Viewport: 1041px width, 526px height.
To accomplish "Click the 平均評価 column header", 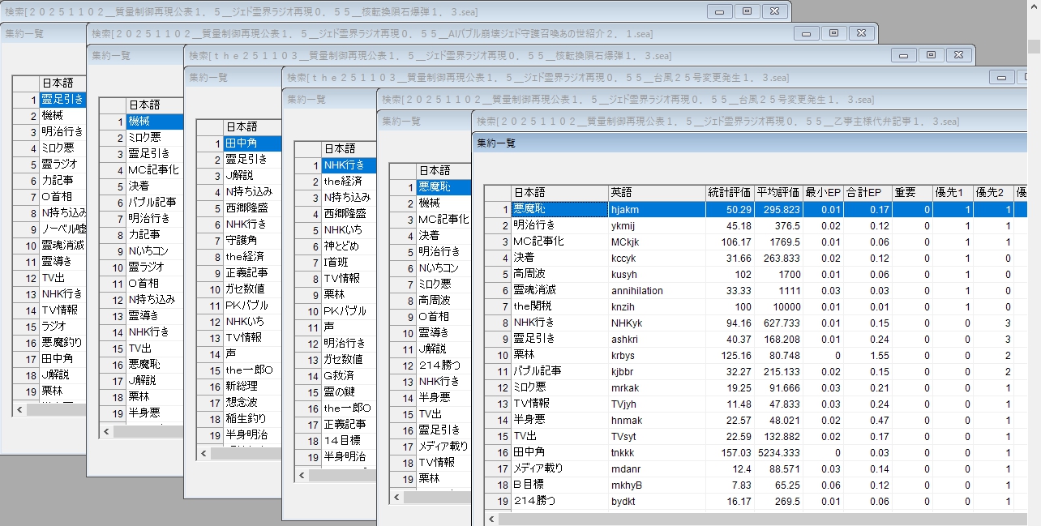I will coord(778,193).
